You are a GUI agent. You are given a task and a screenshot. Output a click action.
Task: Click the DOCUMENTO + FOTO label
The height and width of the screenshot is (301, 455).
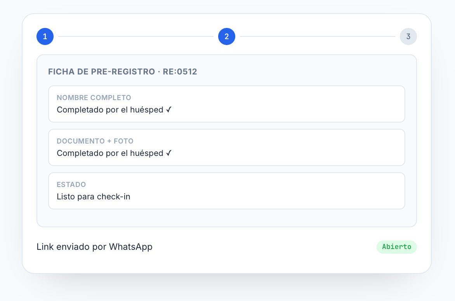pos(95,141)
